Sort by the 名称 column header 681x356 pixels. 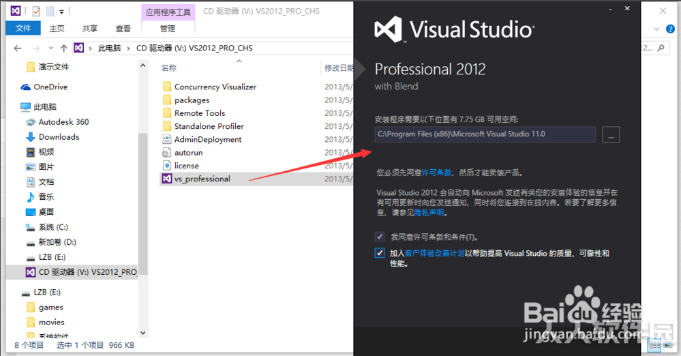coord(169,68)
